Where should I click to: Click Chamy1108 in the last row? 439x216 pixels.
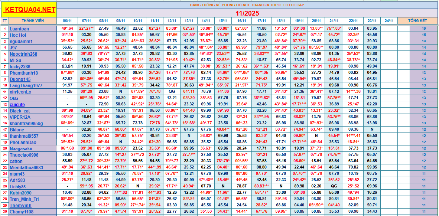click(22, 212)
